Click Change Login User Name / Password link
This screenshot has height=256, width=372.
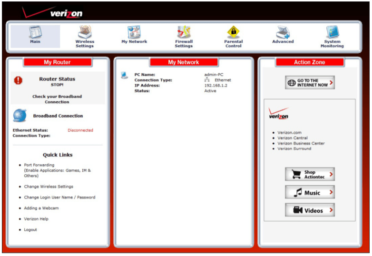coord(59,197)
